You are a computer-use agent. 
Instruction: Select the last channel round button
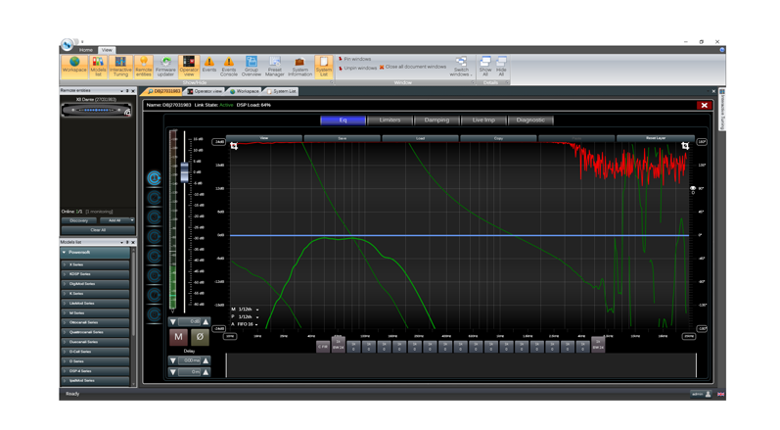(x=155, y=314)
